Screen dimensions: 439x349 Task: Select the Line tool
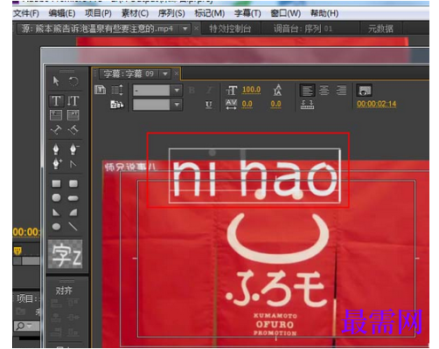(73, 226)
